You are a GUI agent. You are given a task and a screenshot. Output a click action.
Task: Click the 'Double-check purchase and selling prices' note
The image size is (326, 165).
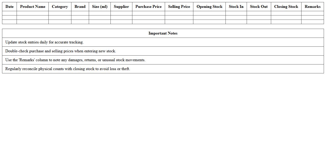click(x=60, y=51)
